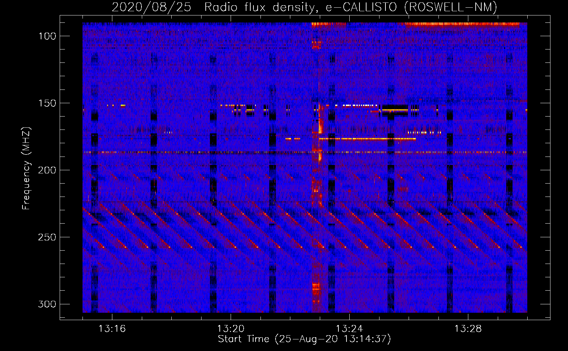Screen dimensions: 568x351
Task: Click the '300' frequency tick label
Action: pos(47,304)
